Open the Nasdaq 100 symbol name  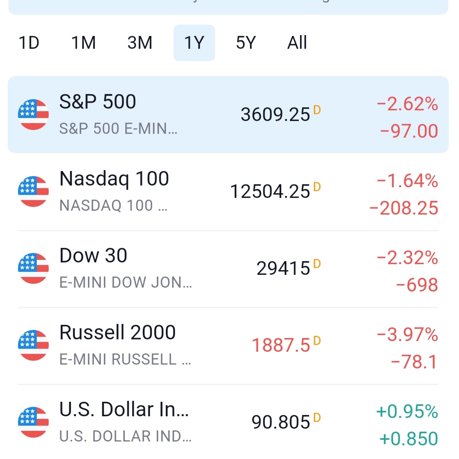(114, 179)
